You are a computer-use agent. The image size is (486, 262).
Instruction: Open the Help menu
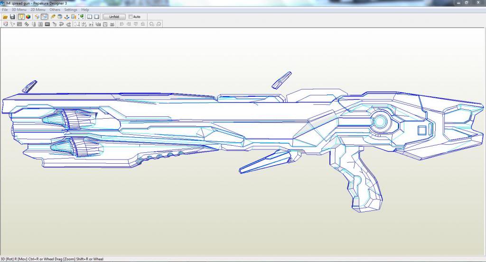pos(85,9)
